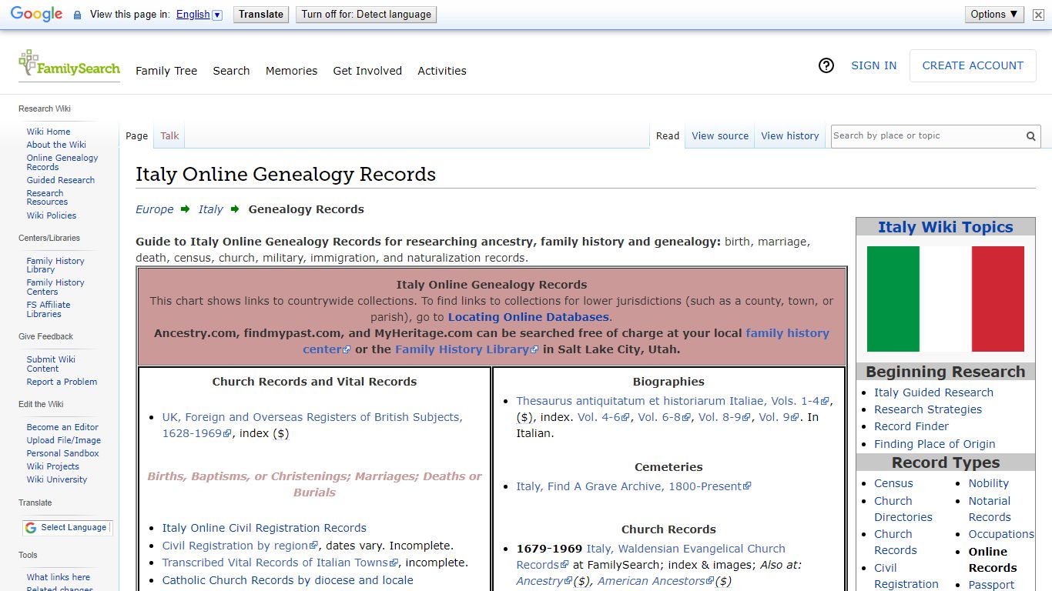Open Research Strategies
The image size is (1052, 591).
point(928,409)
